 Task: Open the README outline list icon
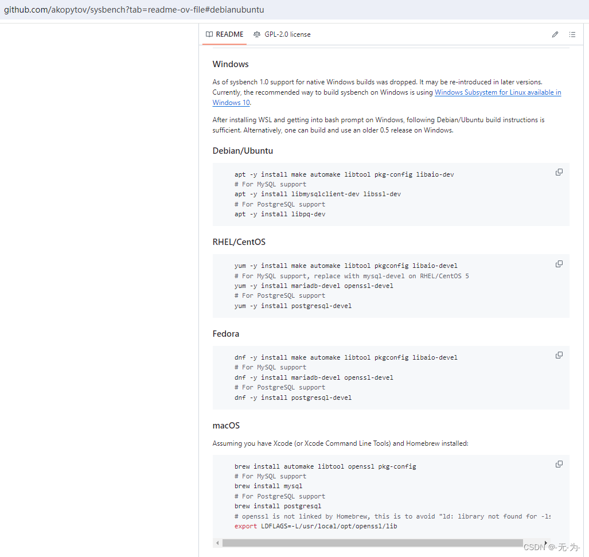pyautogui.click(x=572, y=34)
